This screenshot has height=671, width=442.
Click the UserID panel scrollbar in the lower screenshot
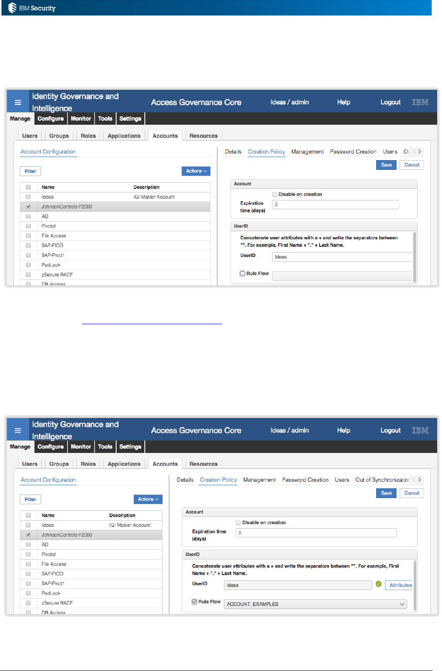click(415, 585)
